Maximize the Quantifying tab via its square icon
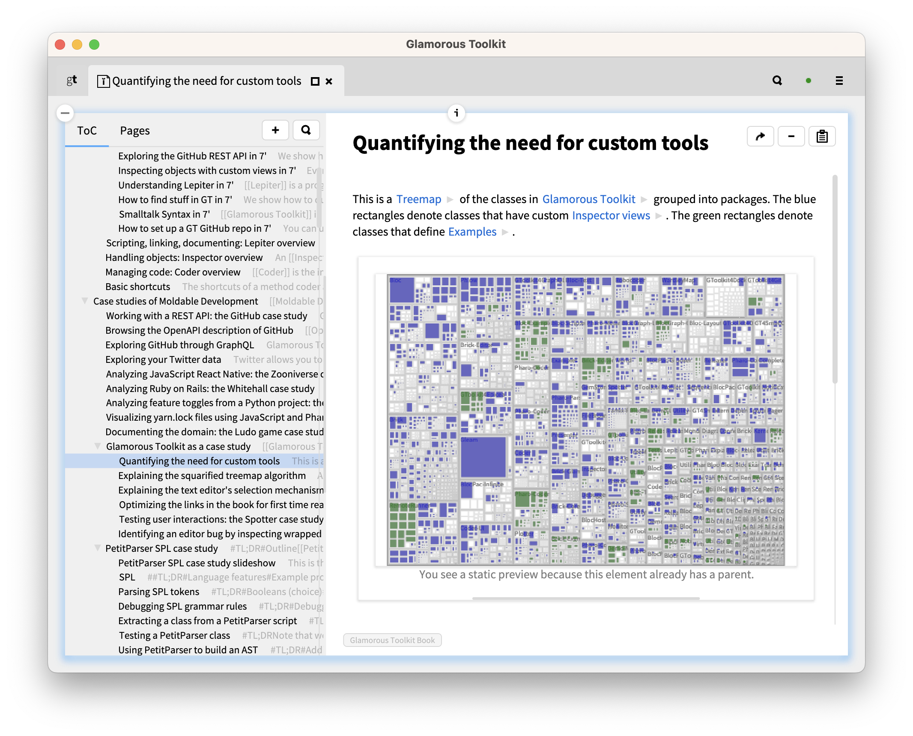Image resolution: width=913 pixels, height=736 pixels. click(315, 81)
